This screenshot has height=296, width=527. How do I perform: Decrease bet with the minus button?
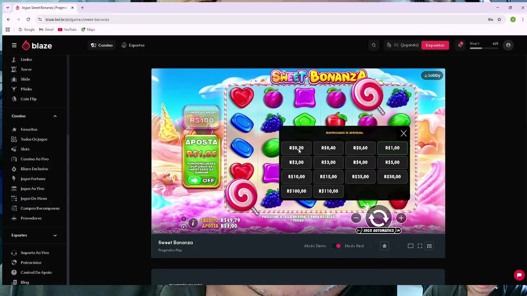(x=356, y=218)
